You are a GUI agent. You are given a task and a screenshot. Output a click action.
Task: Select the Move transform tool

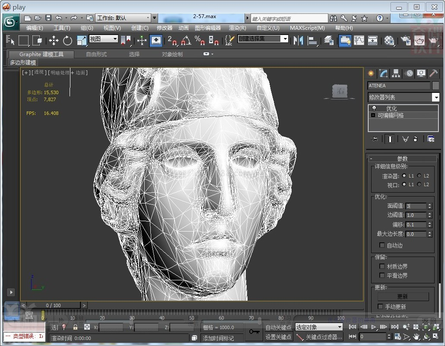coord(54,41)
